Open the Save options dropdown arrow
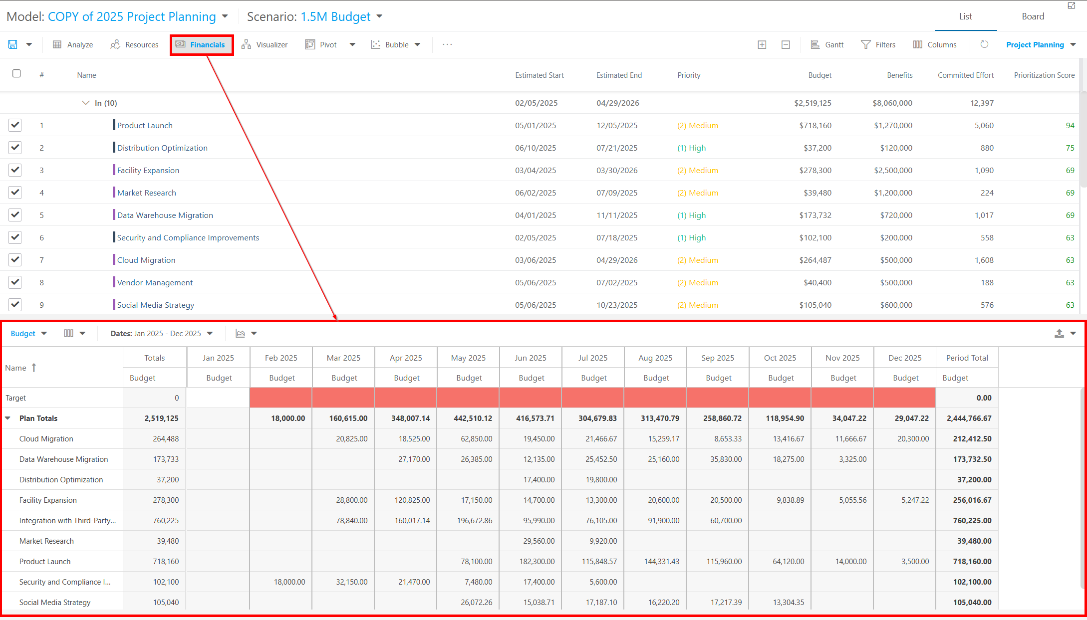The width and height of the screenshot is (1087, 620). [x=29, y=44]
